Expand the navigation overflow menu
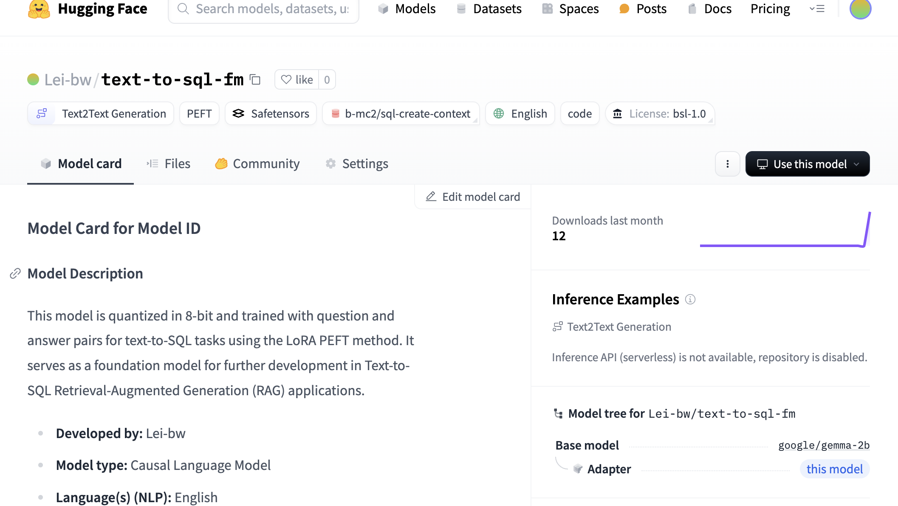Image resolution: width=898 pixels, height=506 pixels. pyautogui.click(x=817, y=8)
